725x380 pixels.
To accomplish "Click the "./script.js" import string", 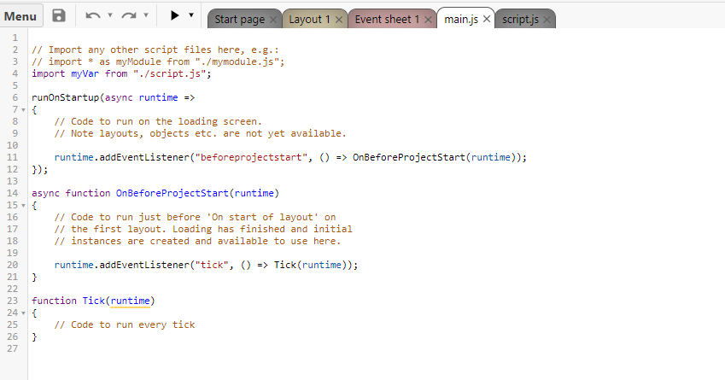I will (x=170, y=73).
